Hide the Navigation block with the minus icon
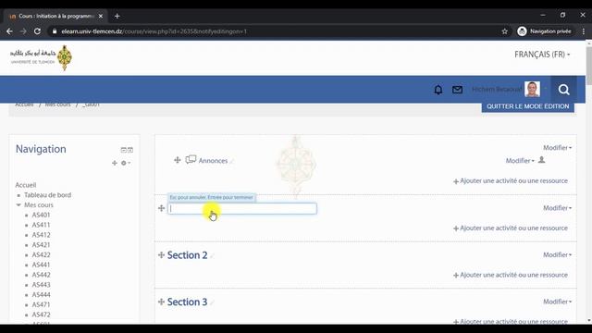 (x=123, y=150)
